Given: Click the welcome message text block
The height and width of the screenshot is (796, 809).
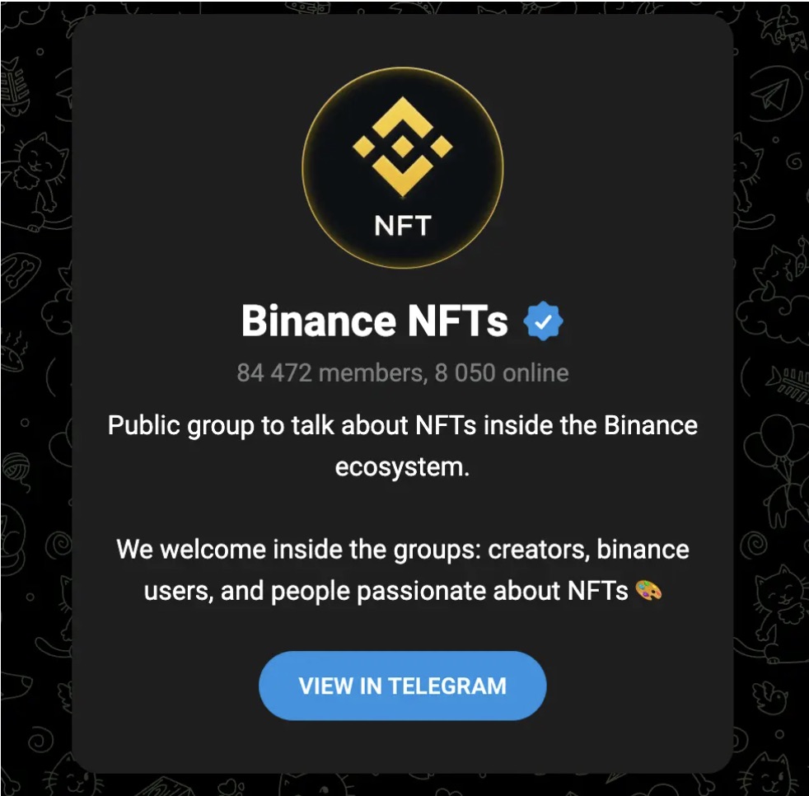Looking at the screenshot, I should pyautogui.click(x=402, y=569).
